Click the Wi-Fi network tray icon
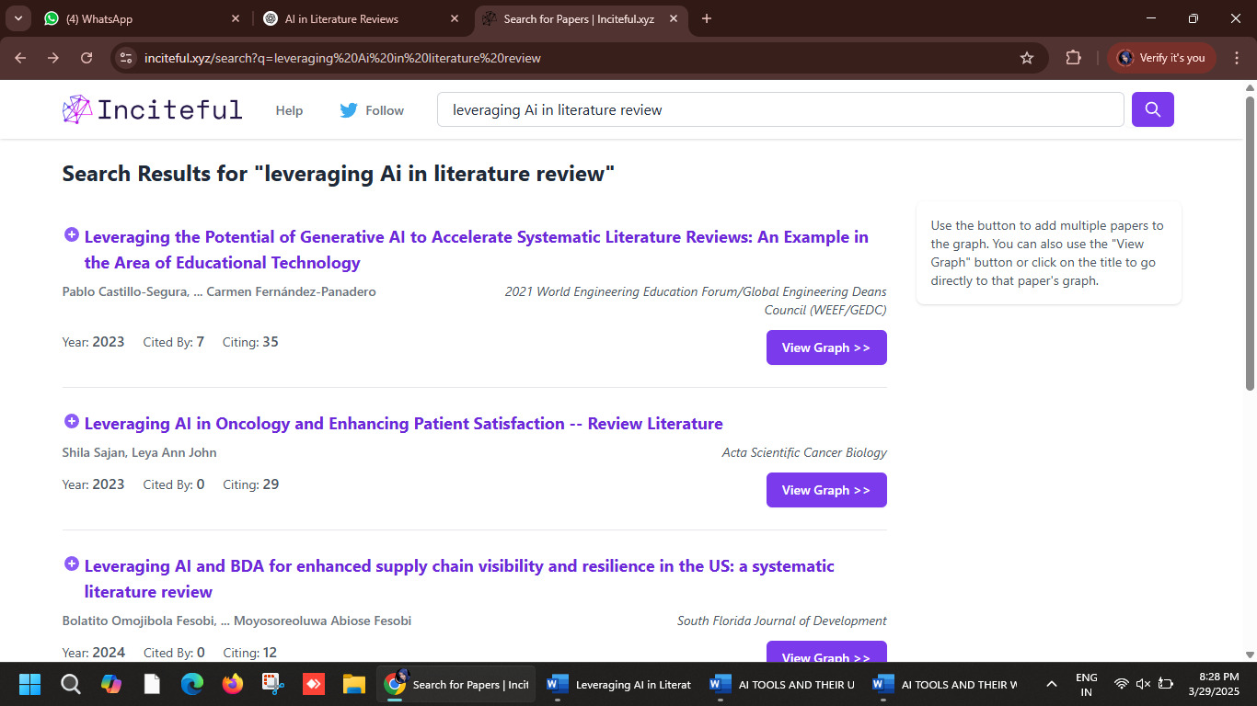This screenshot has width=1257, height=706. point(1121,684)
